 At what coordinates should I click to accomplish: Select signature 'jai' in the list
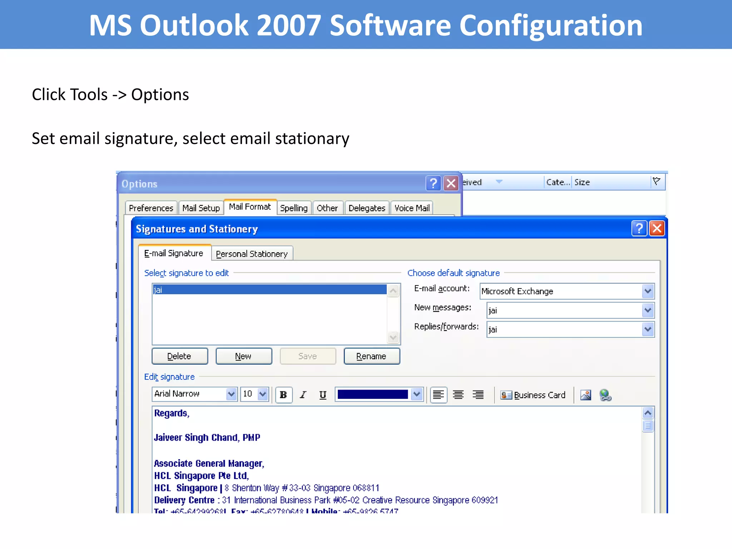click(x=269, y=290)
